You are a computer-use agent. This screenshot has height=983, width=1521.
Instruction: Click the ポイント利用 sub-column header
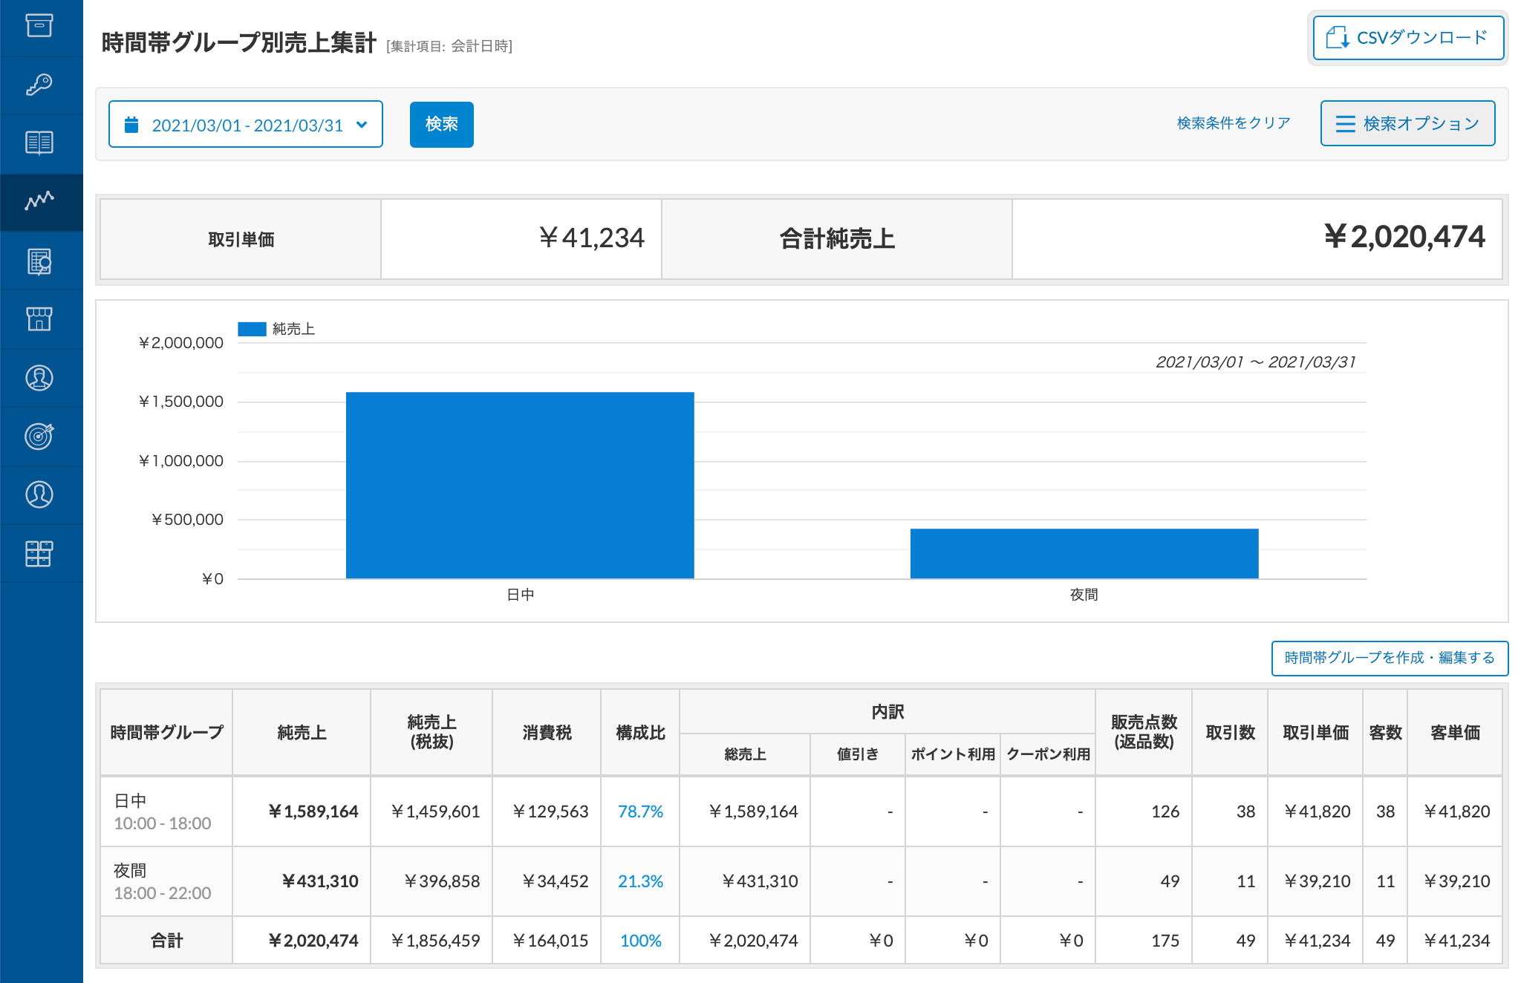953,754
